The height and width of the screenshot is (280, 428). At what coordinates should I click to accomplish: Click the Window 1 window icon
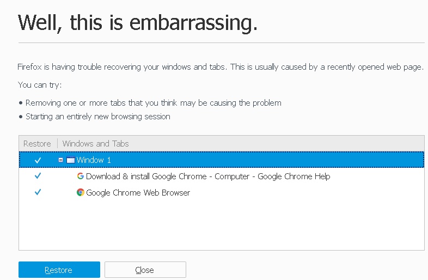point(71,160)
